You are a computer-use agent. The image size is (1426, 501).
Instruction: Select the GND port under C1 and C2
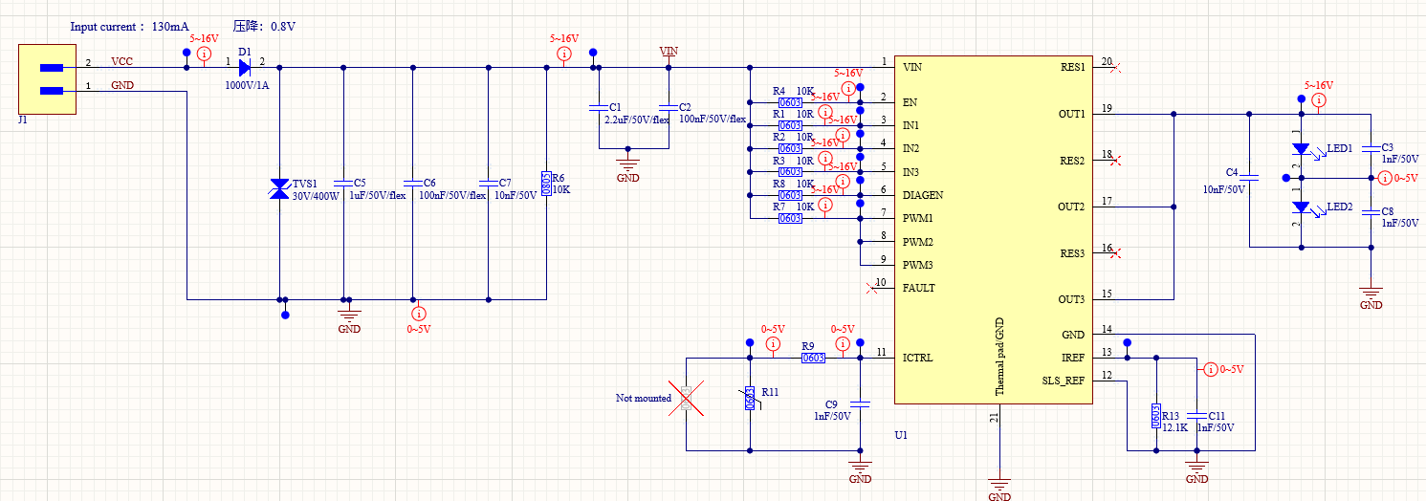[627, 166]
